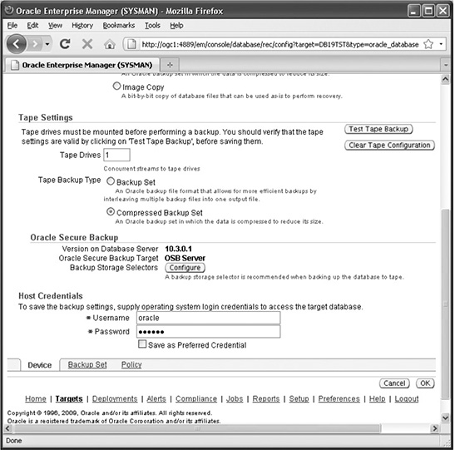Select Compressed Backup Set radio option

[x=111, y=212]
